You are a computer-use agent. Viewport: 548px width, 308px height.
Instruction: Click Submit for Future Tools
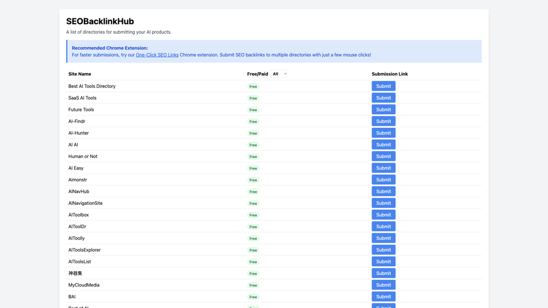pyautogui.click(x=384, y=110)
